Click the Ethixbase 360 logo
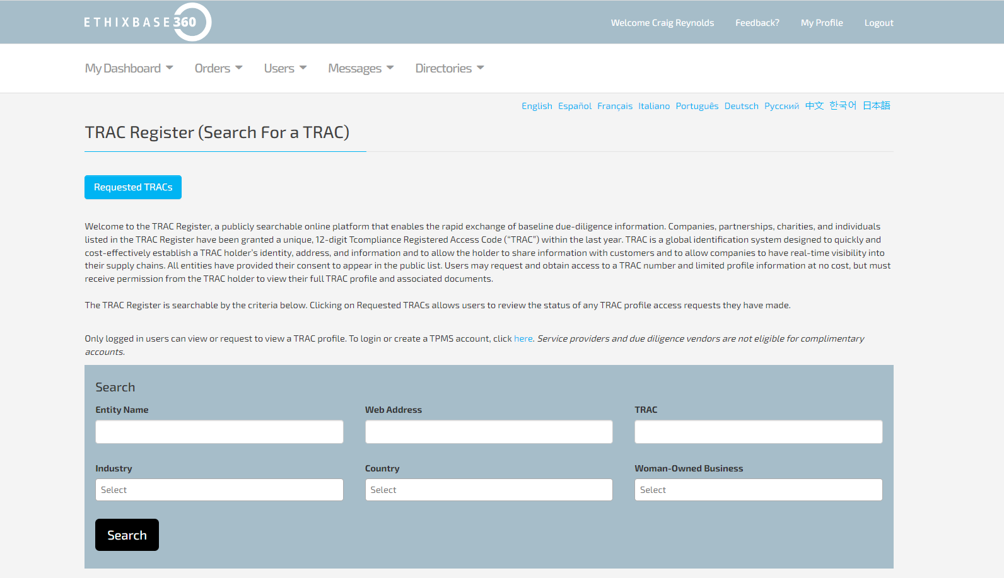Image resolution: width=1004 pixels, height=578 pixels. coord(148,22)
